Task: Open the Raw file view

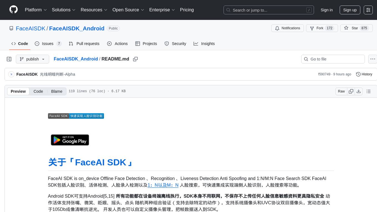Action: (x=341, y=91)
